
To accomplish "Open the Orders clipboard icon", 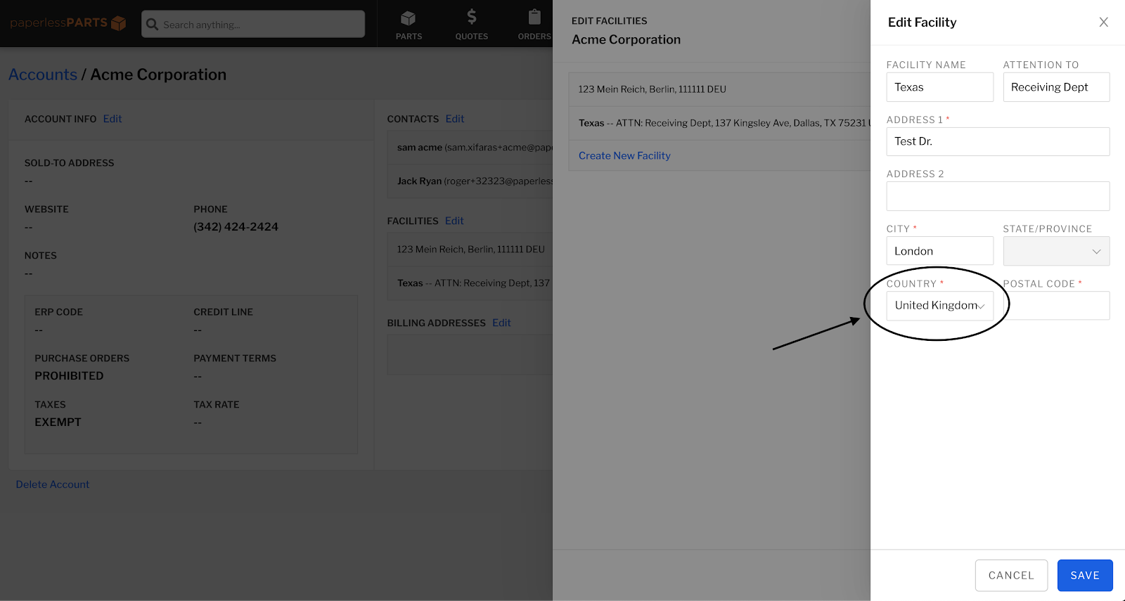I will (534, 17).
